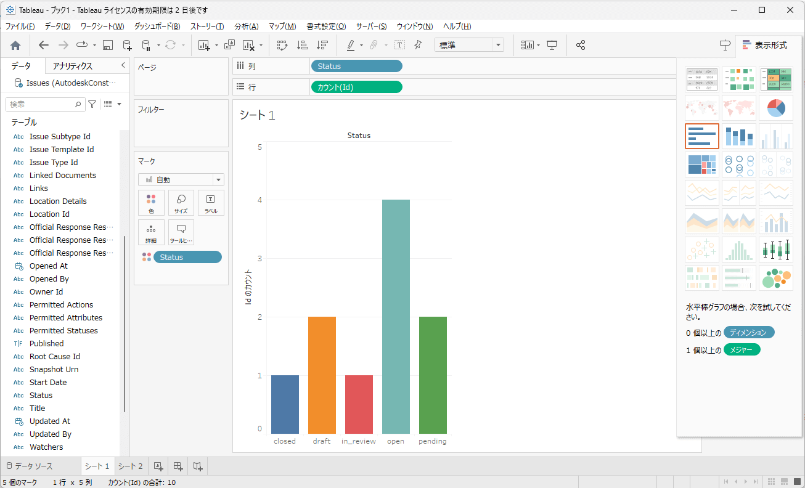Open the 書式設定(O) menu

326,26
